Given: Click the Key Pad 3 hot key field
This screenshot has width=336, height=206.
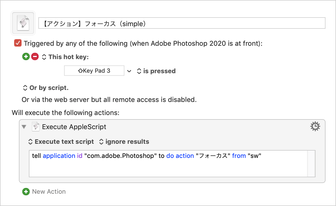Looking at the screenshot, I should click(x=94, y=71).
